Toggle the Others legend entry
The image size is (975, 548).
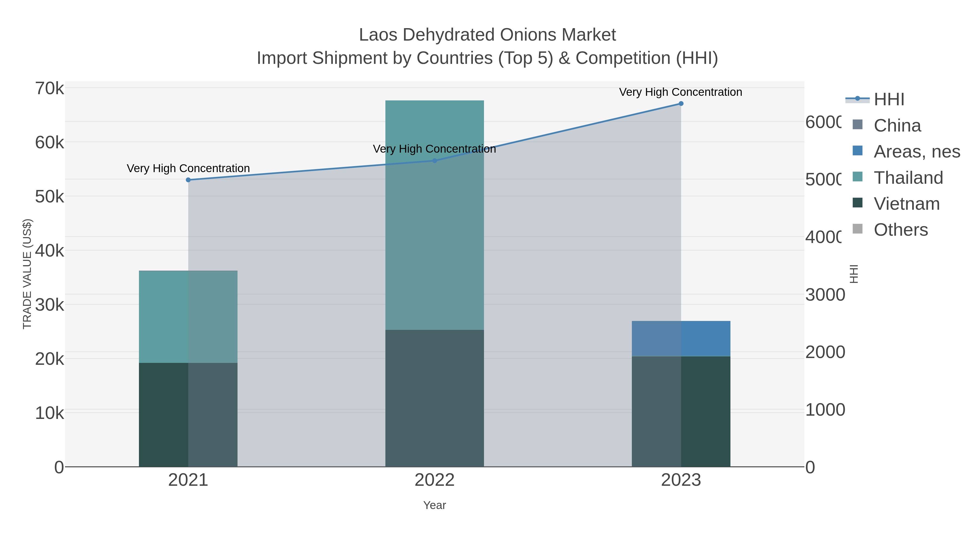890,230
